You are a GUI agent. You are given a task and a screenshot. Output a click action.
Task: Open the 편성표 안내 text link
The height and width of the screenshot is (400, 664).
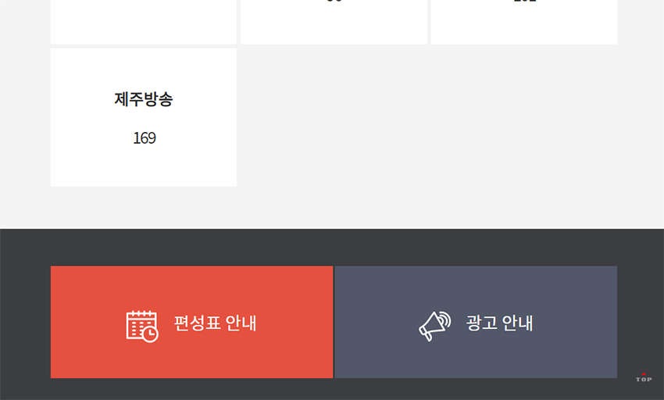pyautogui.click(x=215, y=323)
